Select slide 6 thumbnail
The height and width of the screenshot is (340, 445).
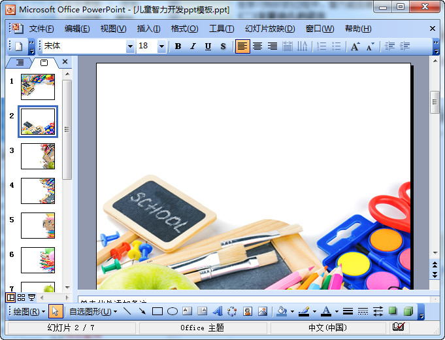tap(38, 260)
